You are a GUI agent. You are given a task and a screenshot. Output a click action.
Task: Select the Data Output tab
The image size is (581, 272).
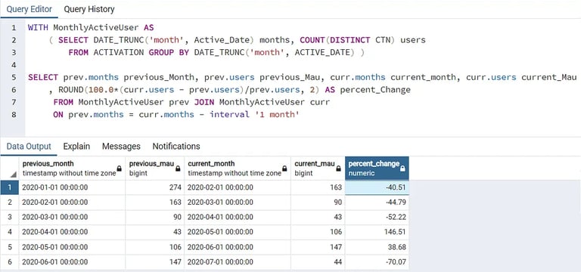pyautogui.click(x=29, y=146)
